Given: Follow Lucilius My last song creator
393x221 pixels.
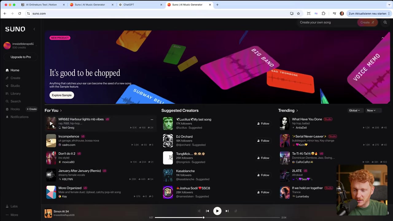Looking at the screenshot, I should coord(263,124).
